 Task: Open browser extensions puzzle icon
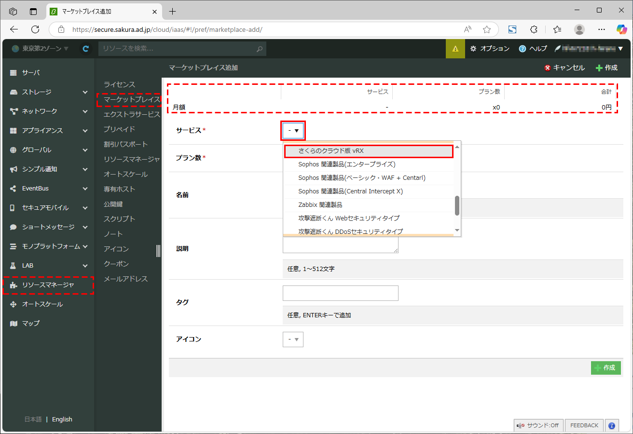click(534, 29)
